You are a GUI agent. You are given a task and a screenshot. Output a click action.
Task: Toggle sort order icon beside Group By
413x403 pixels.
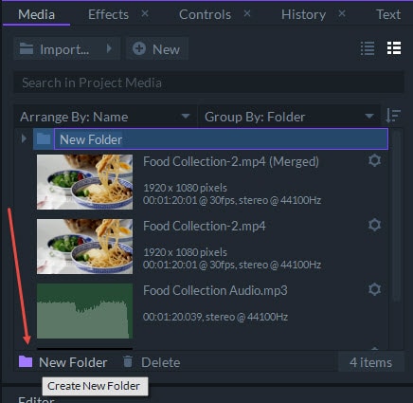click(393, 116)
